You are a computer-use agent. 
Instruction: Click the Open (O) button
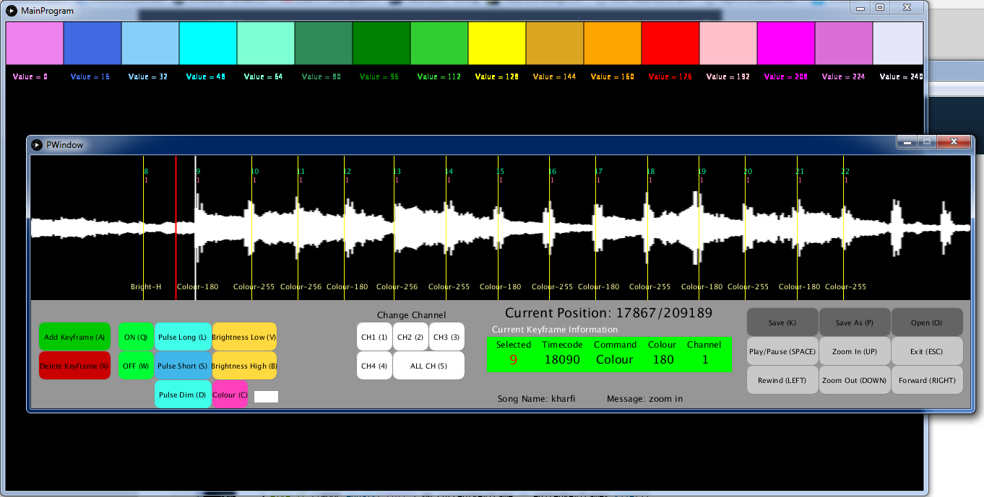[x=927, y=322]
